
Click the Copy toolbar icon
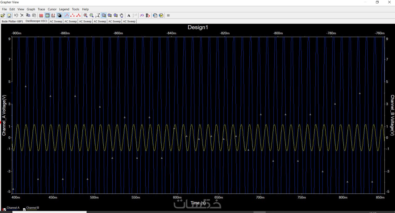(x=28, y=15)
